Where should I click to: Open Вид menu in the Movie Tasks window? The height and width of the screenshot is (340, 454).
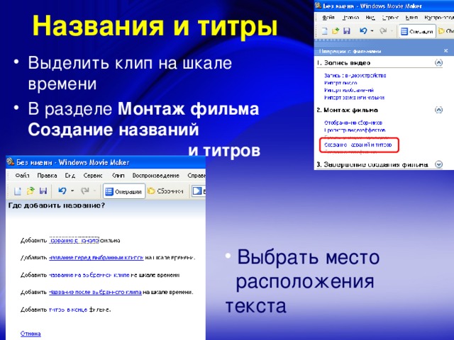click(370, 18)
